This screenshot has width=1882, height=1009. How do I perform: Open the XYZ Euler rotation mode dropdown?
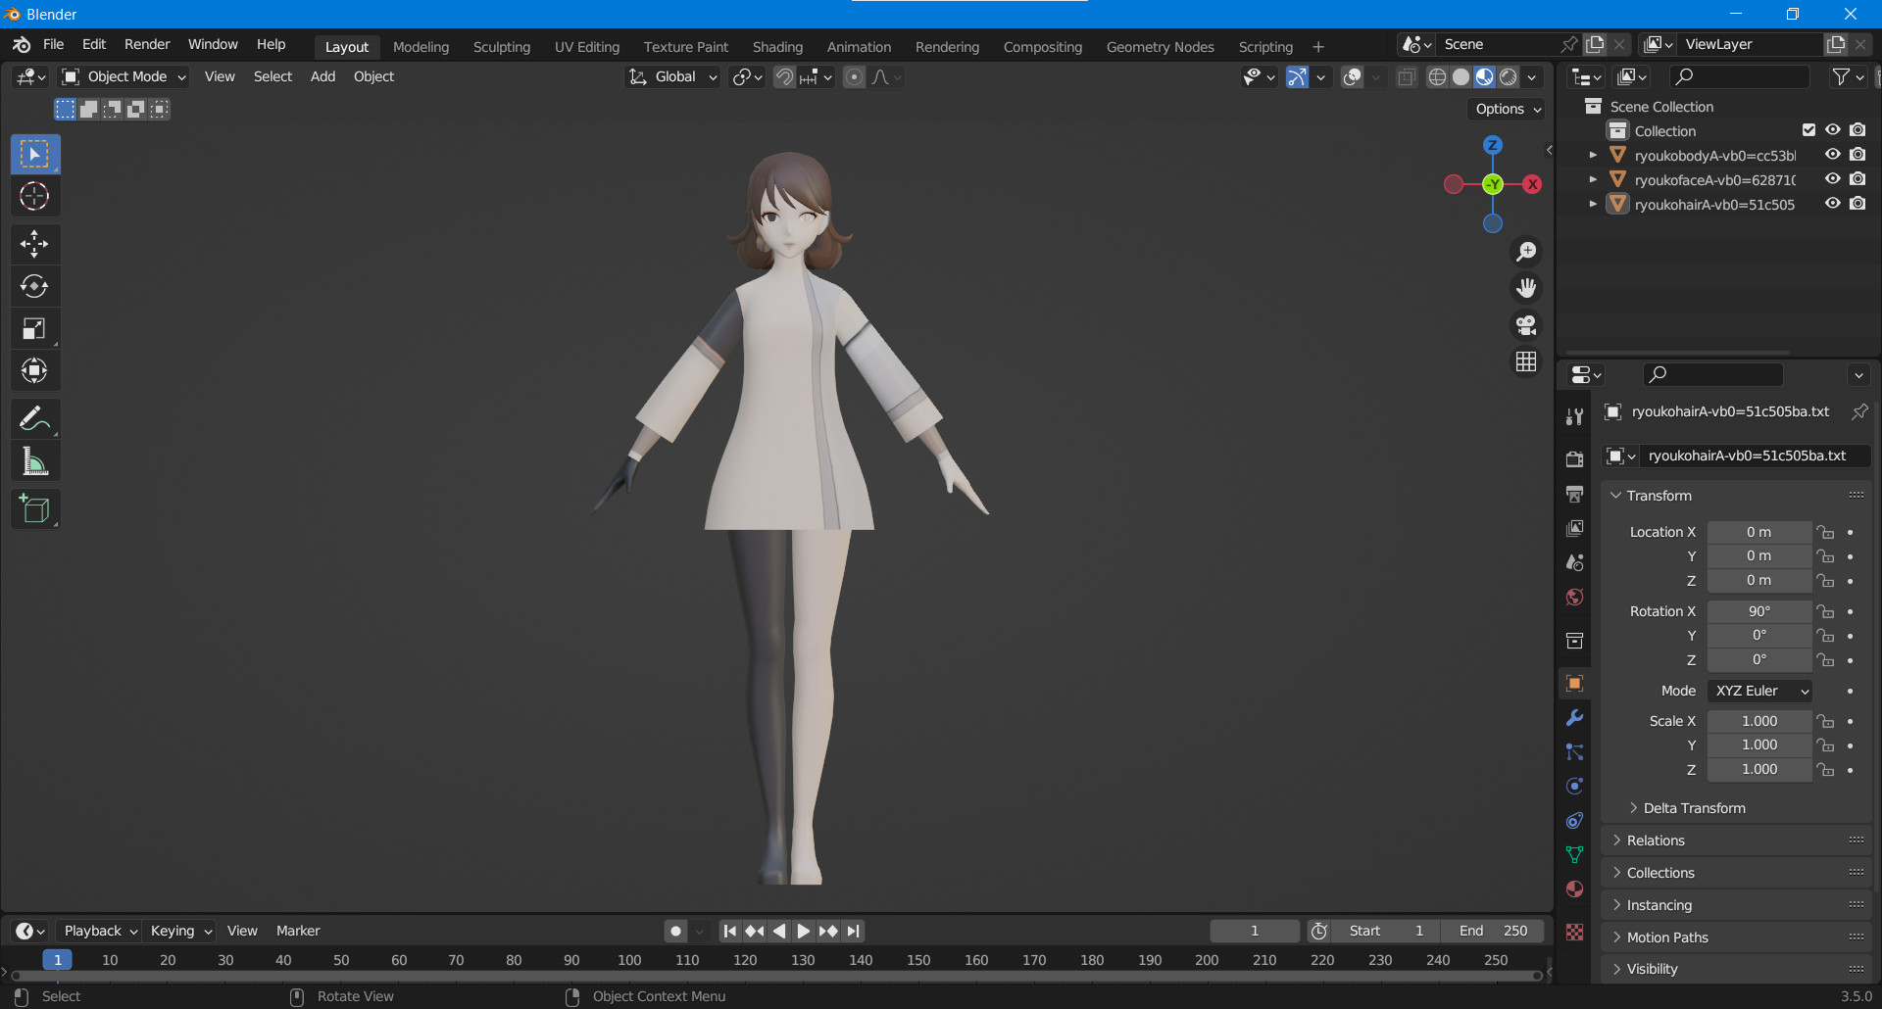click(x=1759, y=692)
